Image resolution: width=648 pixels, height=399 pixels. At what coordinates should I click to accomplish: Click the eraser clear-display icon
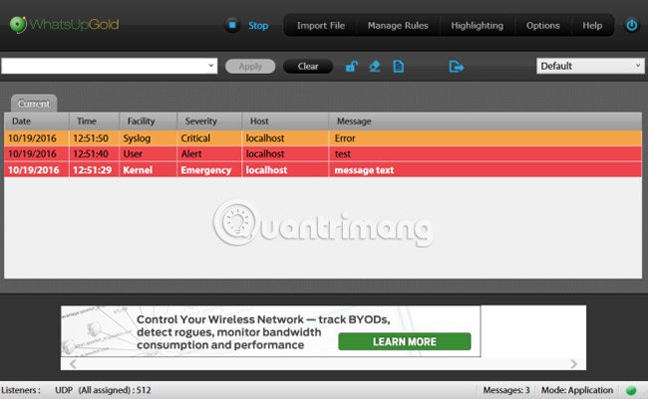point(375,66)
